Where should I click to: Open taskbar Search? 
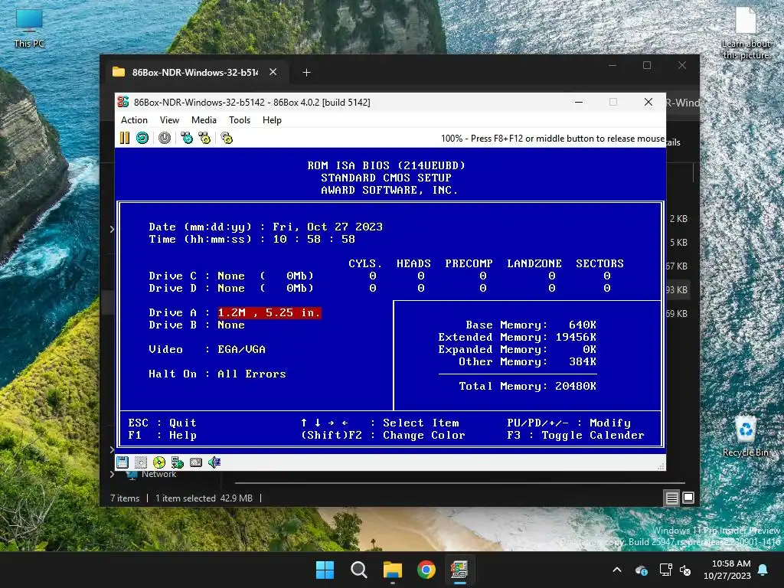(x=359, y=570)
